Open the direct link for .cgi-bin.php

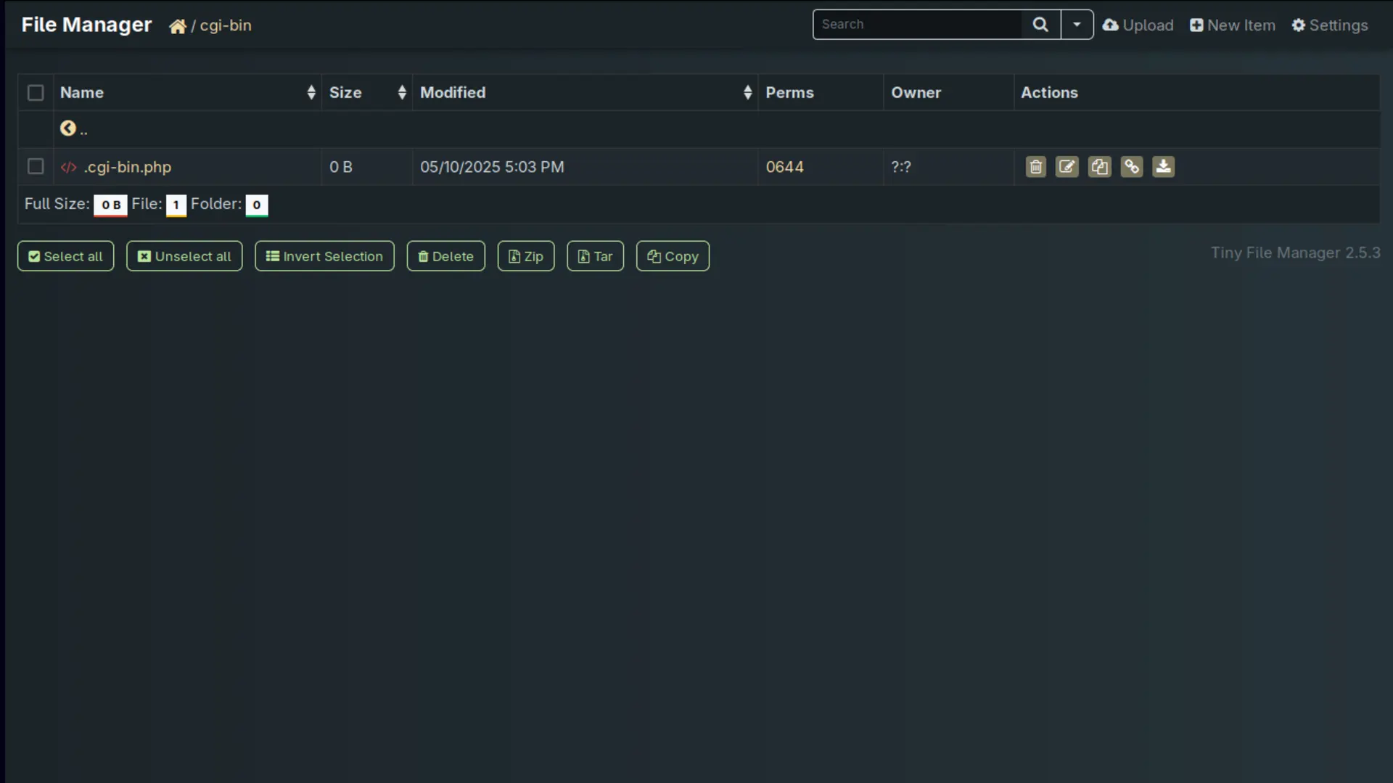pyautogui.click(x=1132, y=167)
